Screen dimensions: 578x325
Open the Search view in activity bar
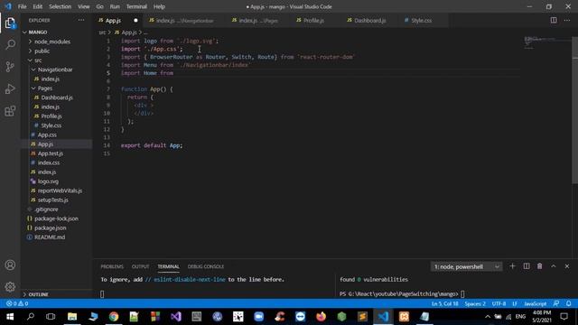[x=10, y=44]
